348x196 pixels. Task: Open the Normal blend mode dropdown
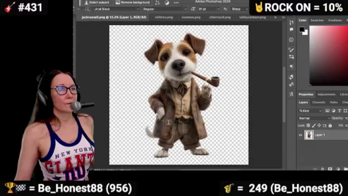pos(314,118)
